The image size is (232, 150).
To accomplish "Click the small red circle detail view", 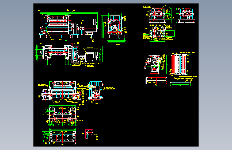I will pos(90,134).
